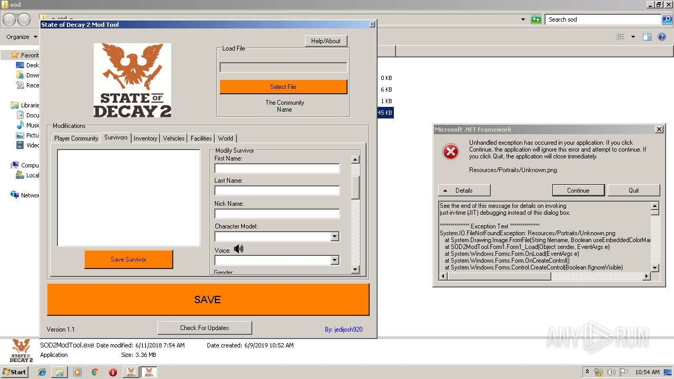The image size is (674, 379).
Task: Click the search magnifier icon in Explorer
Action: [x=667, y=19]
